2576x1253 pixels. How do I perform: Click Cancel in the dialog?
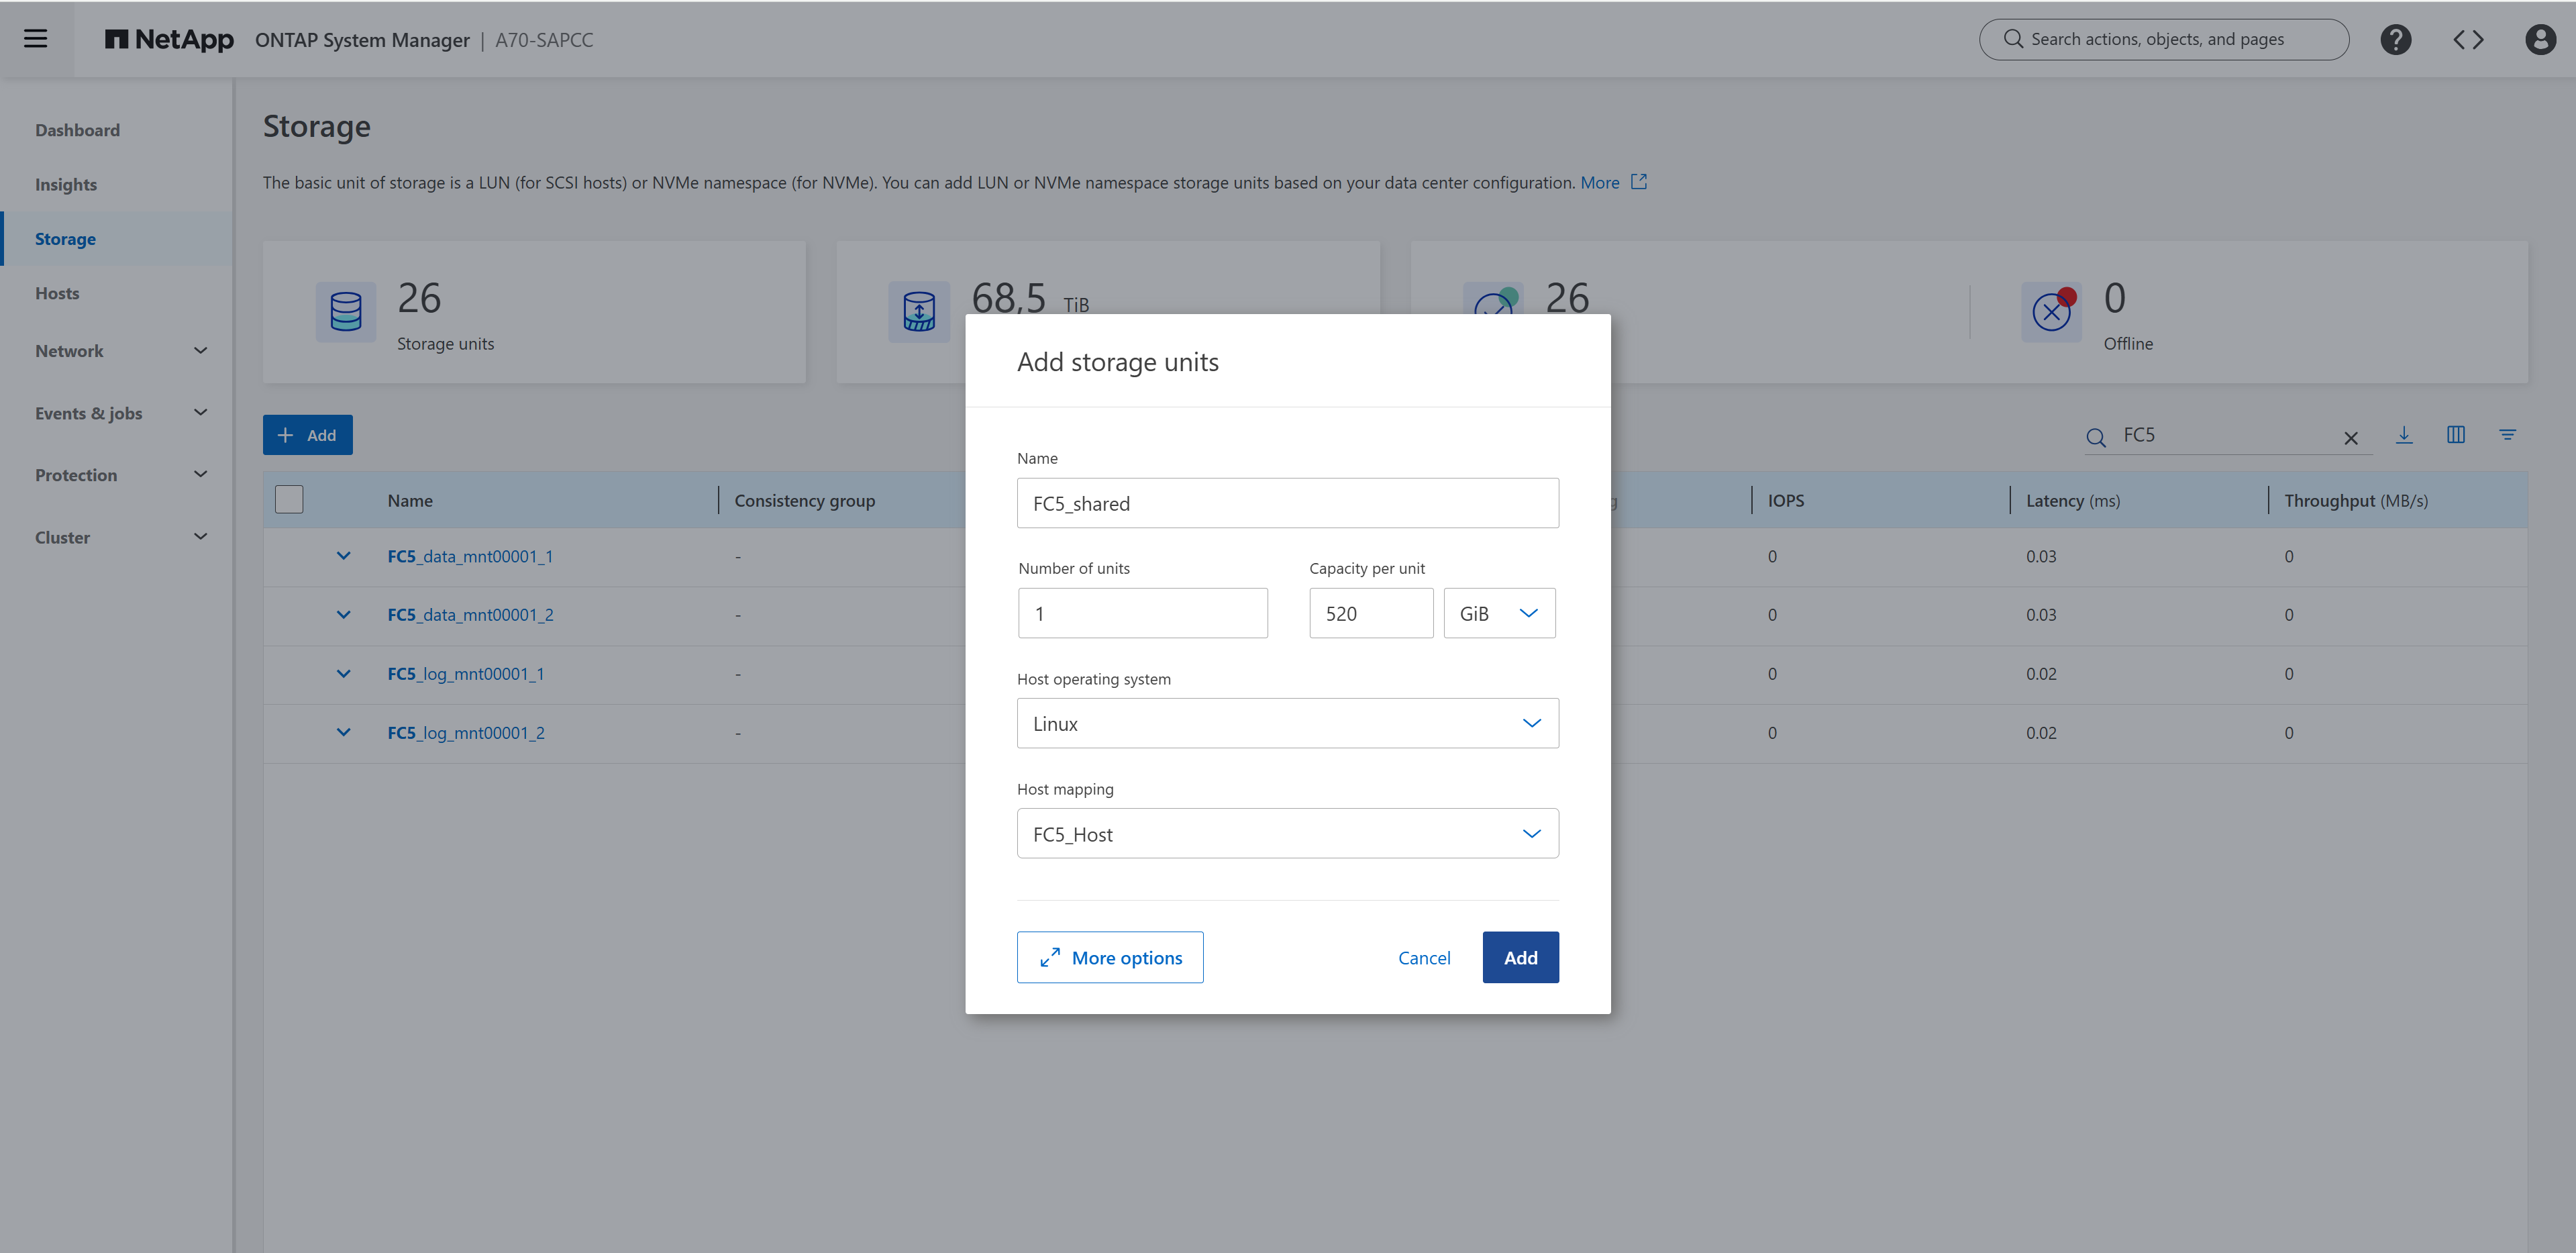point(1423,957)
